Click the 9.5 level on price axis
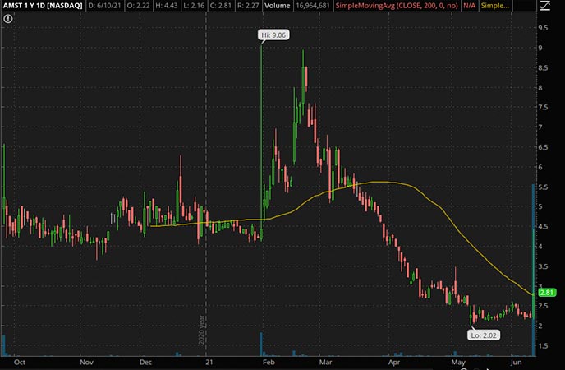 pyautogui.click(x=542, y=28)
